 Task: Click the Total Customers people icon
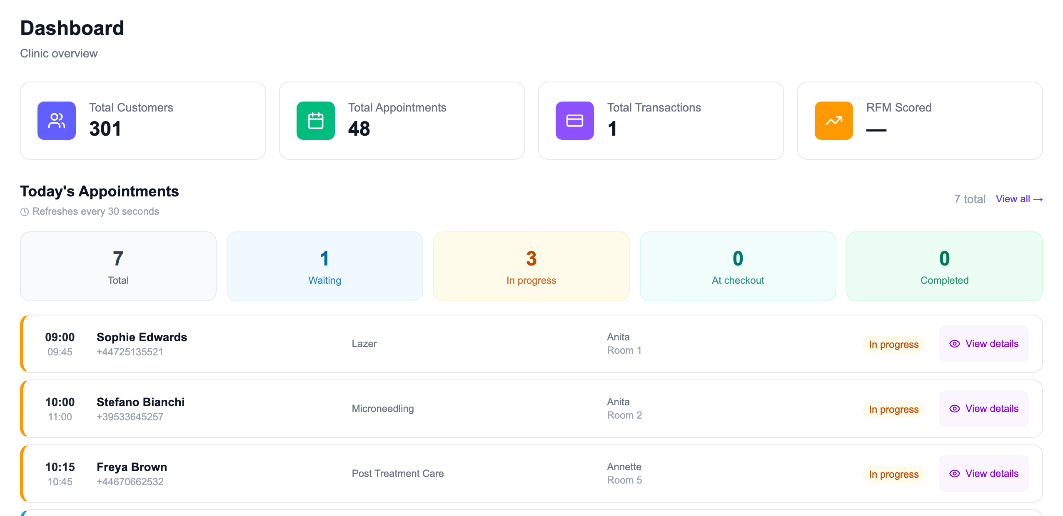pyautogui.click(x=57, y=121)
